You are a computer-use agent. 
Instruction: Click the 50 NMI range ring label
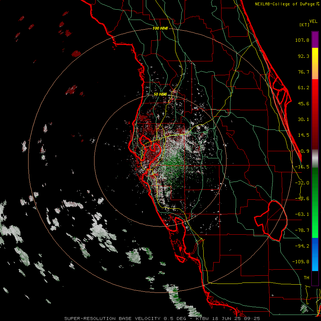160,95
